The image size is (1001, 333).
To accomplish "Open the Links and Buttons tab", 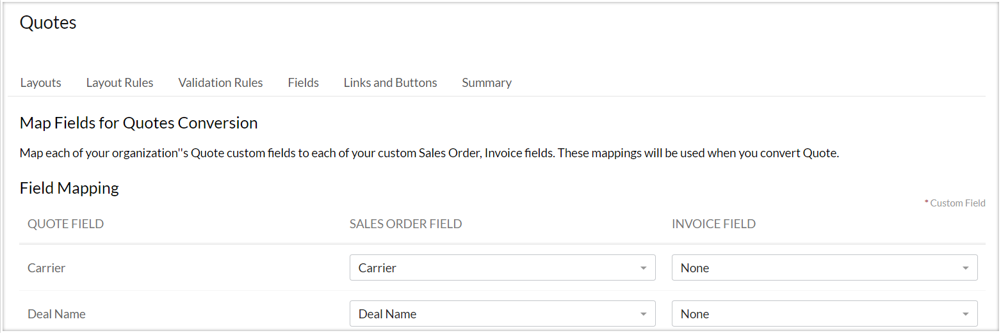I will (x=390, y=82).
